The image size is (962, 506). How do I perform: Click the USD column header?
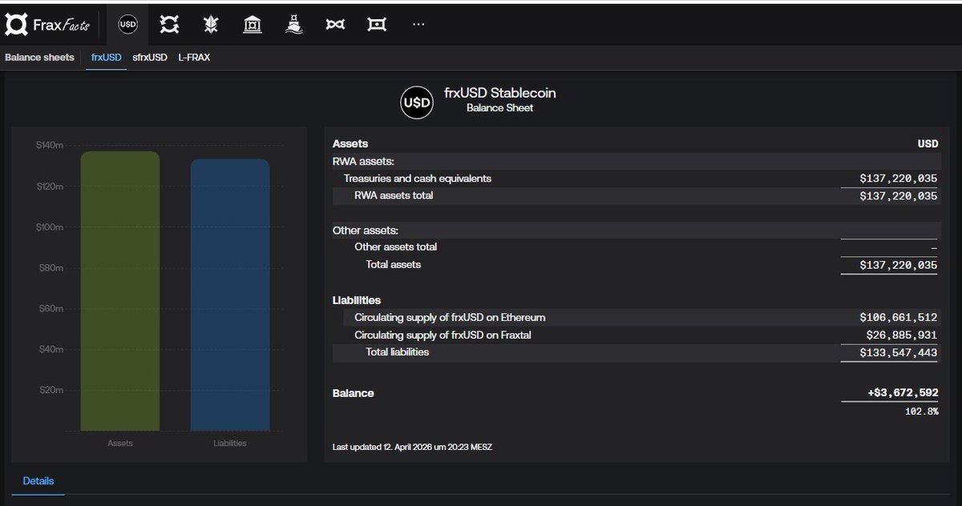pyautogui.click(x=928, y=144)
